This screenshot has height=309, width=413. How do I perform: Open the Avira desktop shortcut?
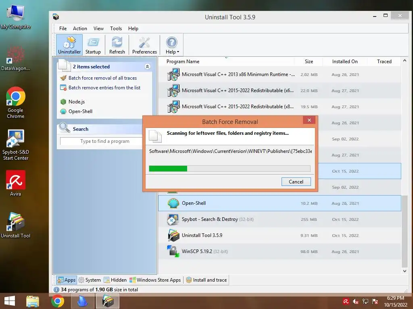tap(16, 183)
